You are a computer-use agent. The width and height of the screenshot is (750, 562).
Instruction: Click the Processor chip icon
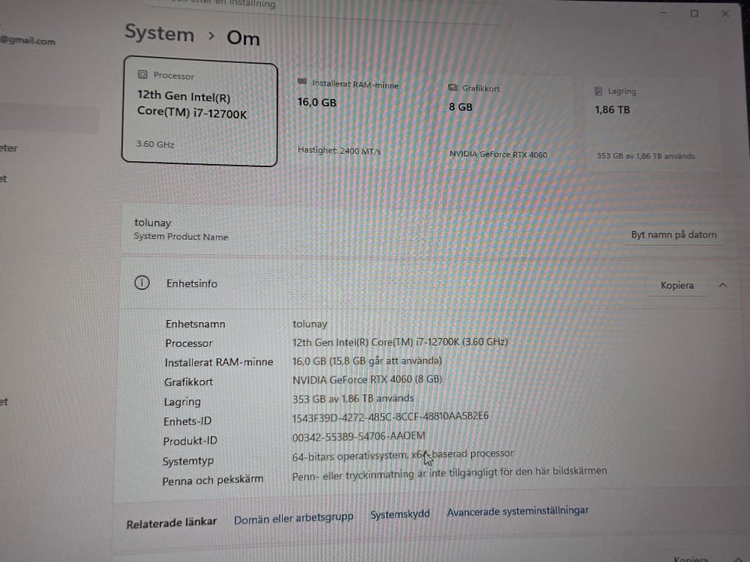pyautogui.click(x=142, y=75)
